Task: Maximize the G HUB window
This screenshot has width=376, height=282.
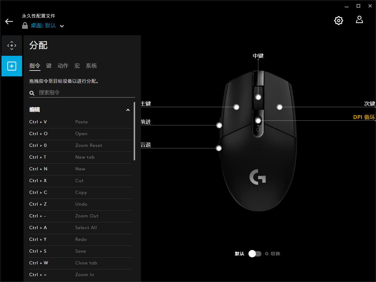Action: point(358,6)
